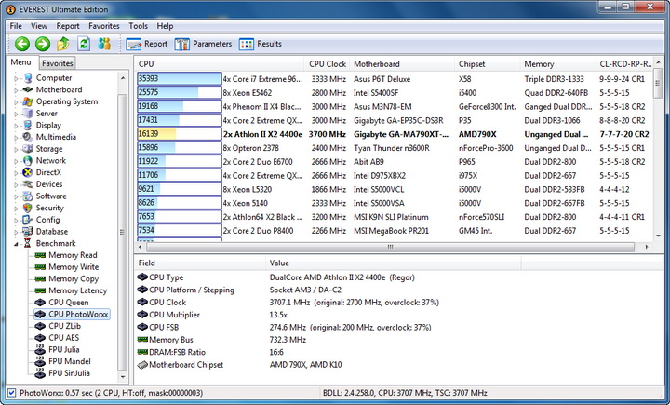Open the CPU AES benchmark
This screenshot has width=670, height=405.
click(x=57, y=338)
